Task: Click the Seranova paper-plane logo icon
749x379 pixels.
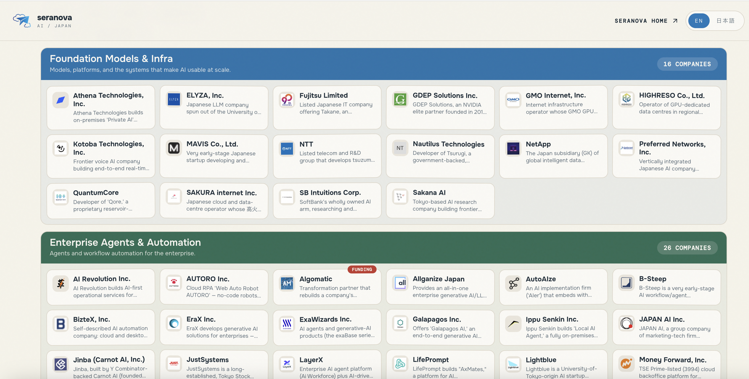Action: (22, 21)
